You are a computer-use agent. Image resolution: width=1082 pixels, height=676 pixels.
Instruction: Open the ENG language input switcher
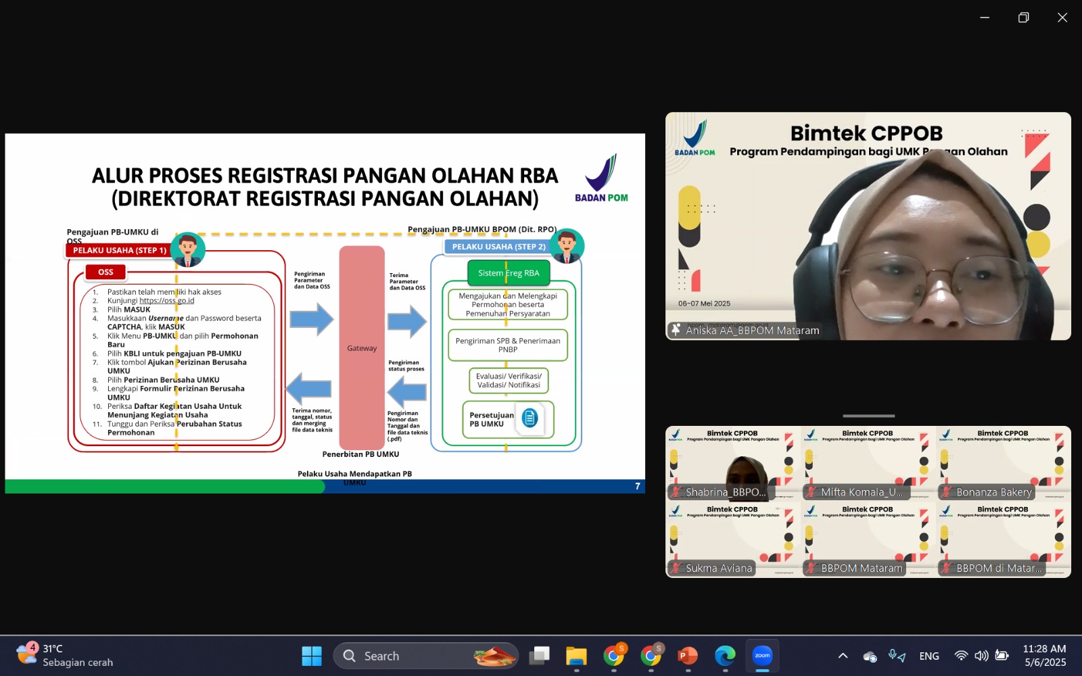click(929, 656)
